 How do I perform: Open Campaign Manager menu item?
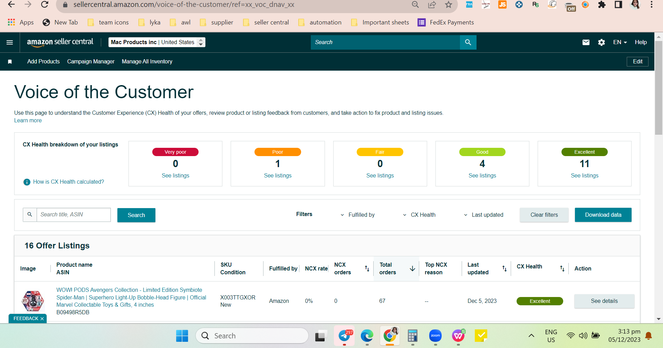point(91,62)
